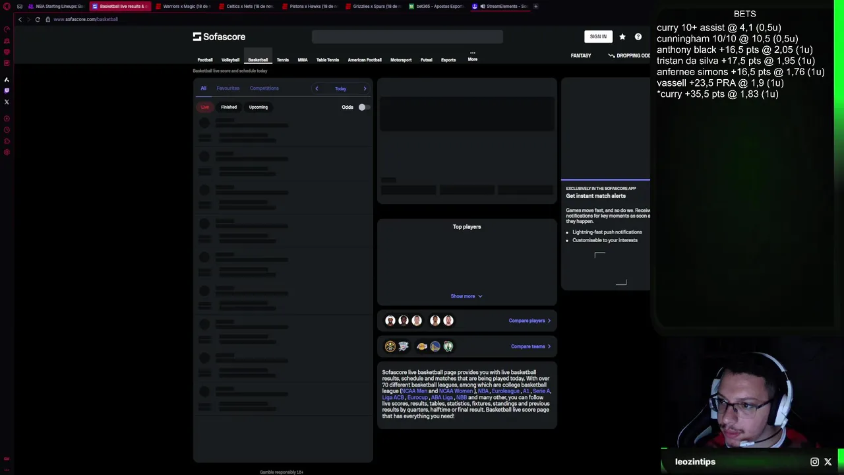The height and width of the screenshot is (475, 844).
Task: Switch to StreamElements browser tab
Action: (500, 7)
